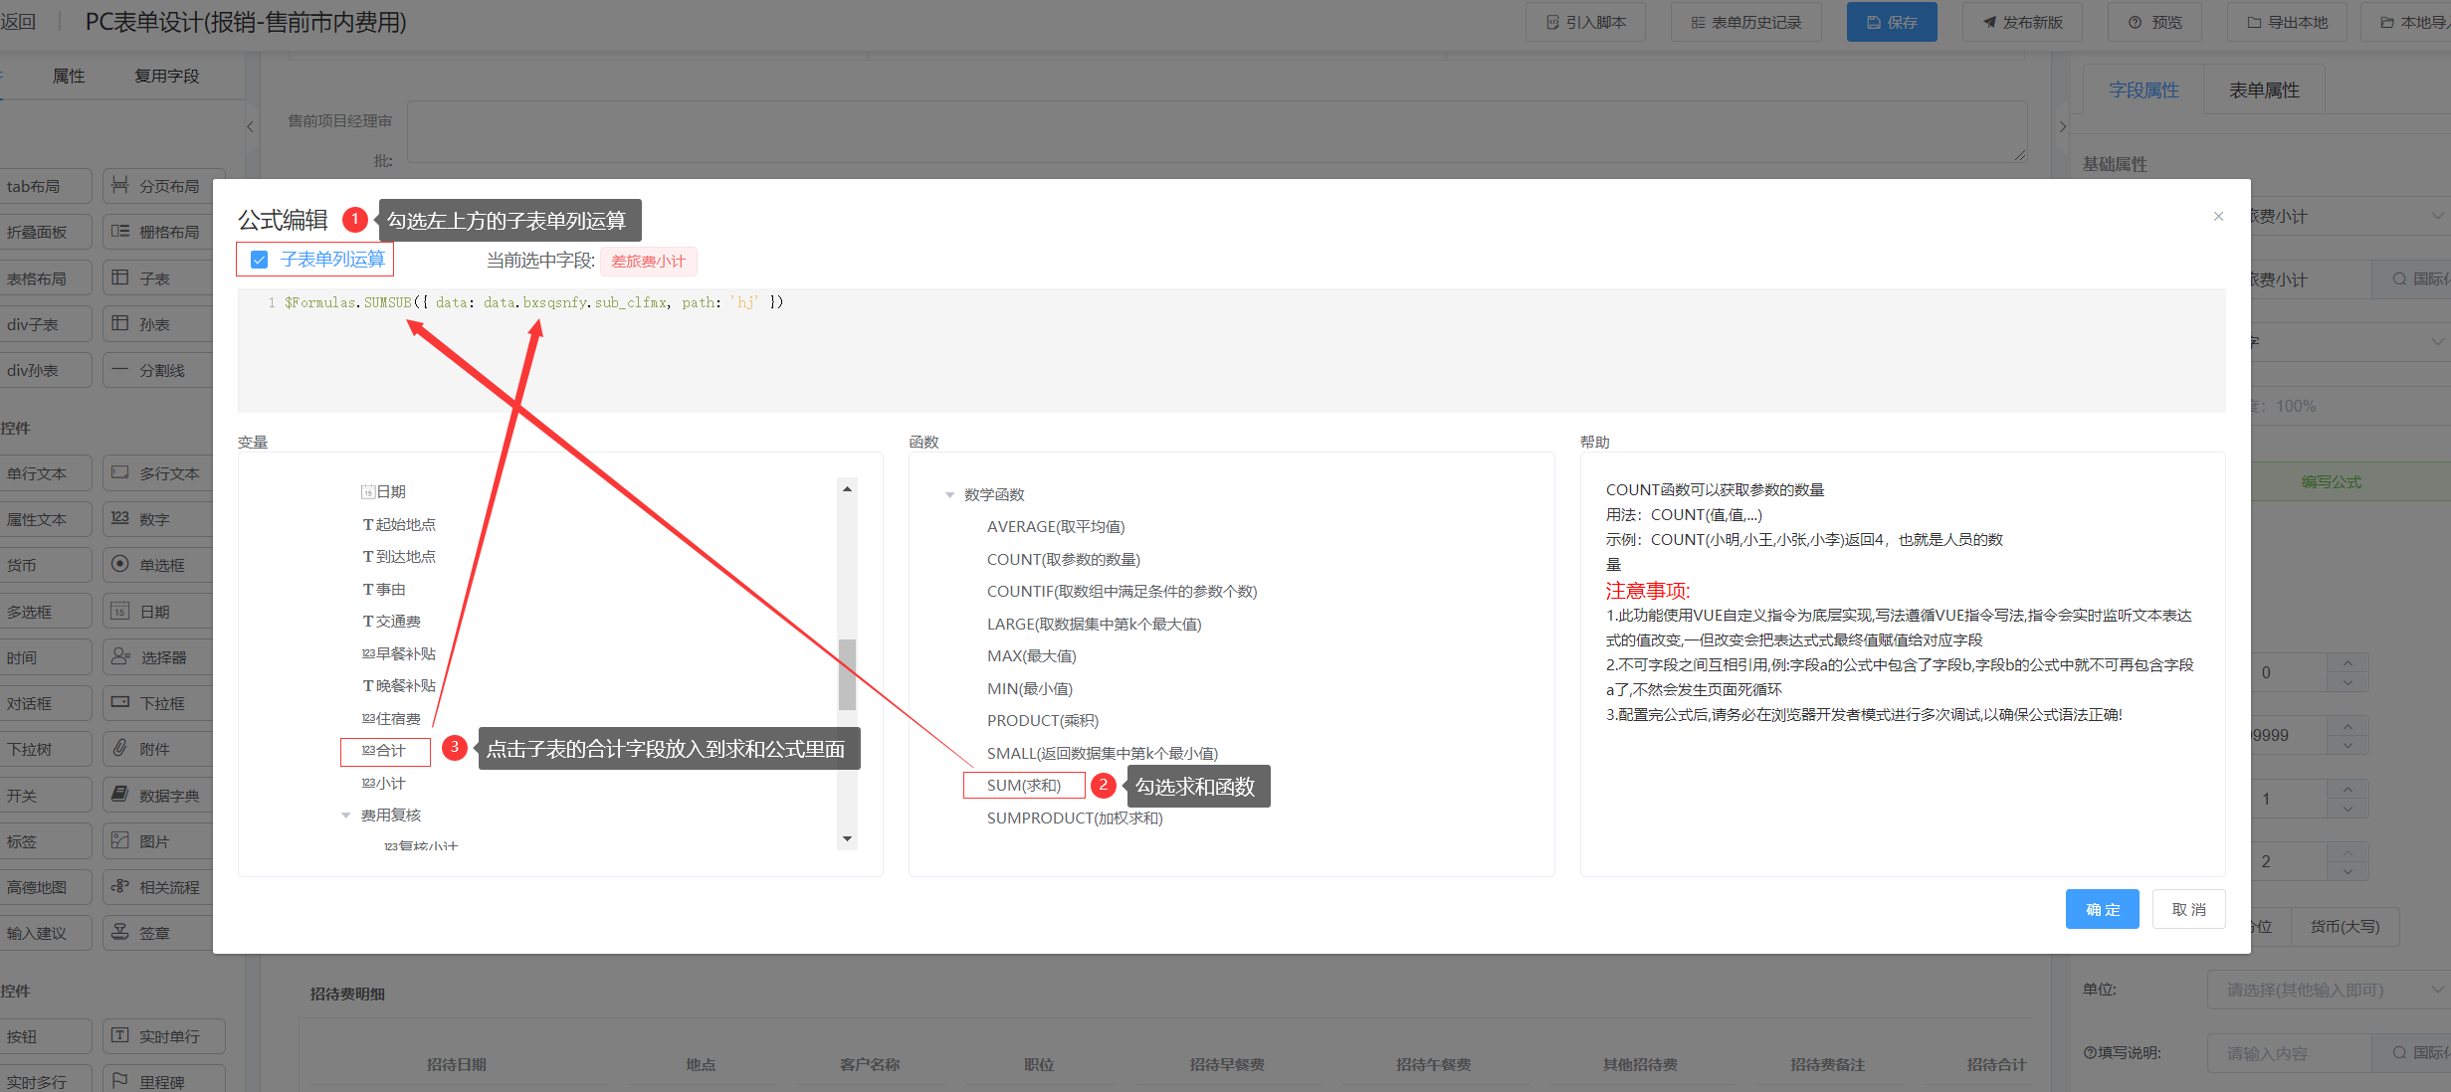Select the 分页布局 layout control
This screenshot has width=2451, height=1092.
pyautogui.click(x=164, y=186)
